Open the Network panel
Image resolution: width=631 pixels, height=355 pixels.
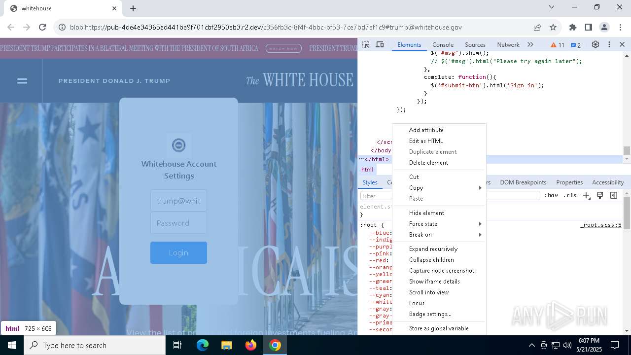tap(508, 44)
